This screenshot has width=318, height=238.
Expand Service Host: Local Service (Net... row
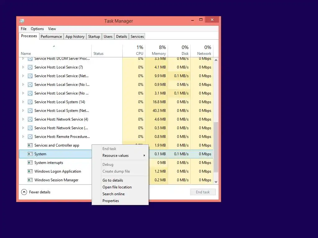pyautogui.click(x=23, y=76)
